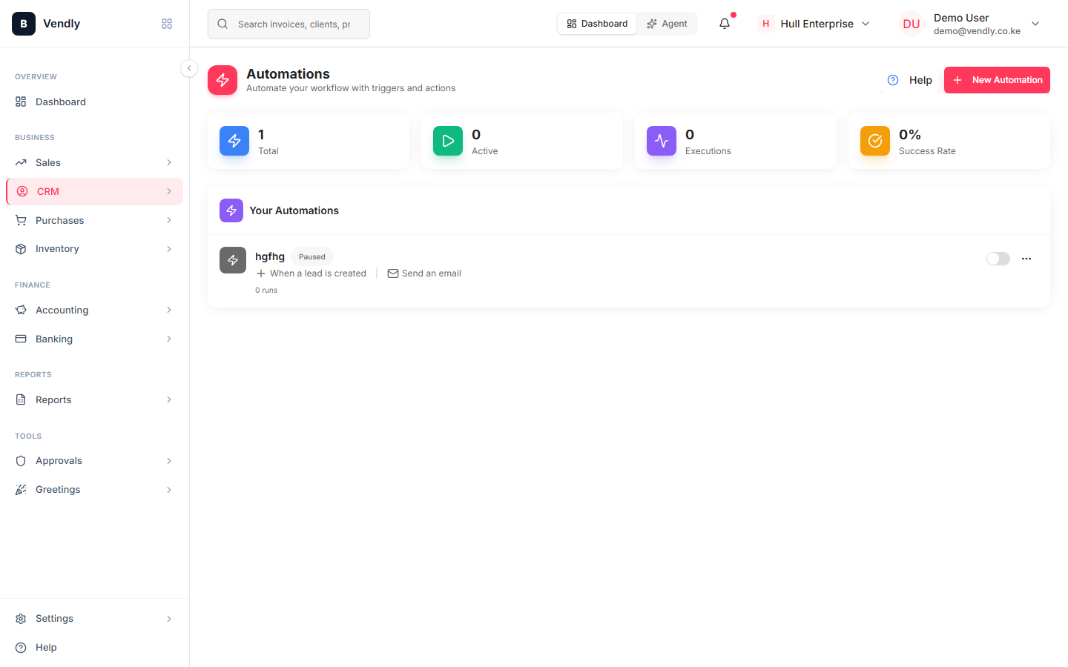Open the Hull Enterprise company dropdown

click(x=814, y=24)
